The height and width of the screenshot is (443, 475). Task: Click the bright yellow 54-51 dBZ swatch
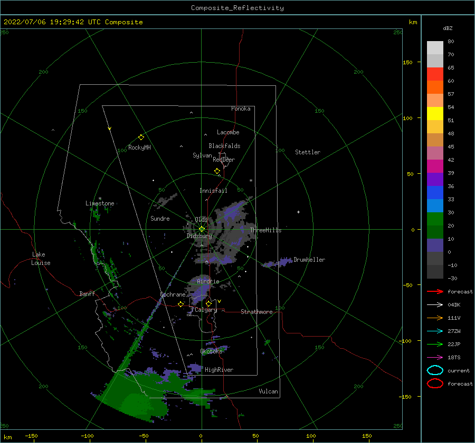click(x=435, y=114)
